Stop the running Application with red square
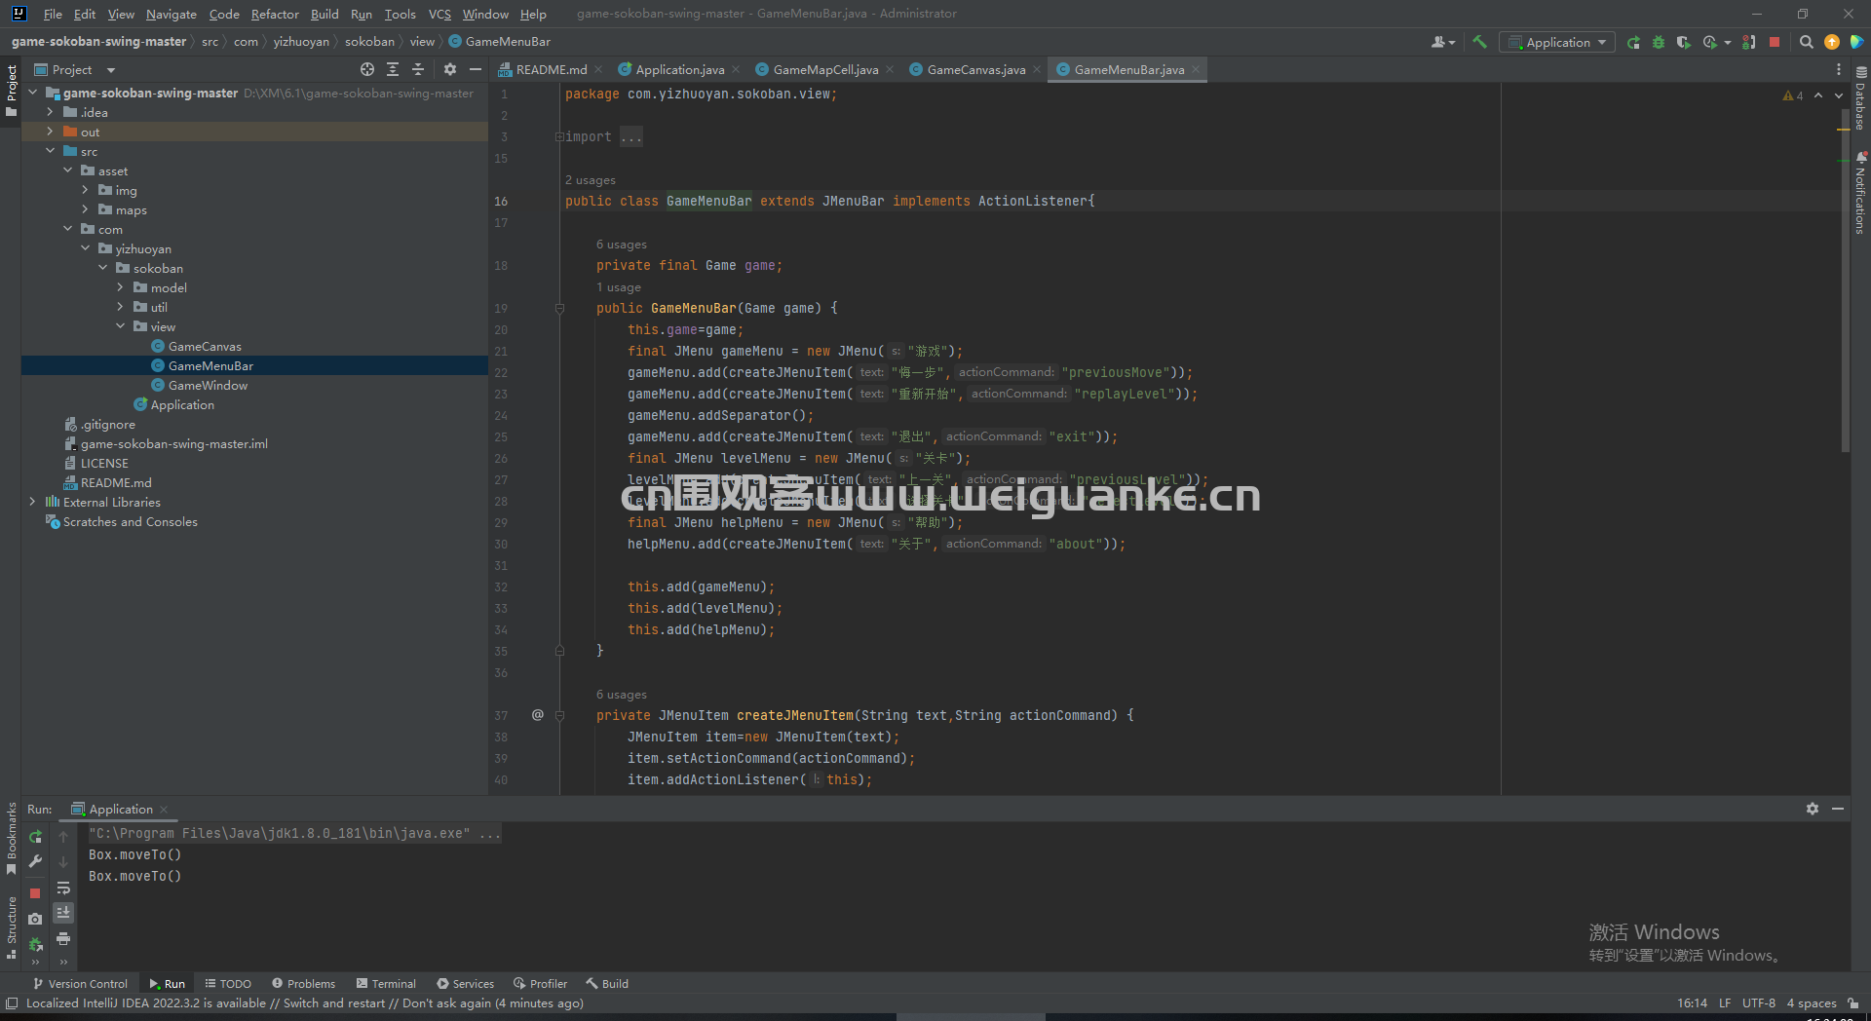This screenshot has height=1021, width=1871. [1775, 42]
